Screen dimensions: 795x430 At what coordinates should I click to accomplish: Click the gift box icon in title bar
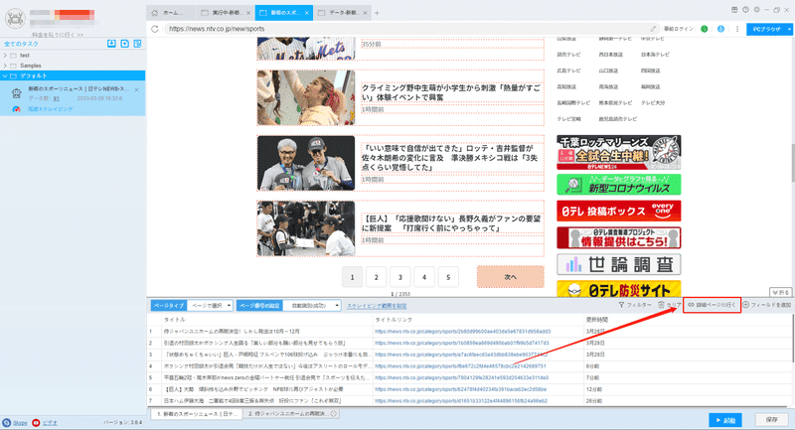(734, 10)
